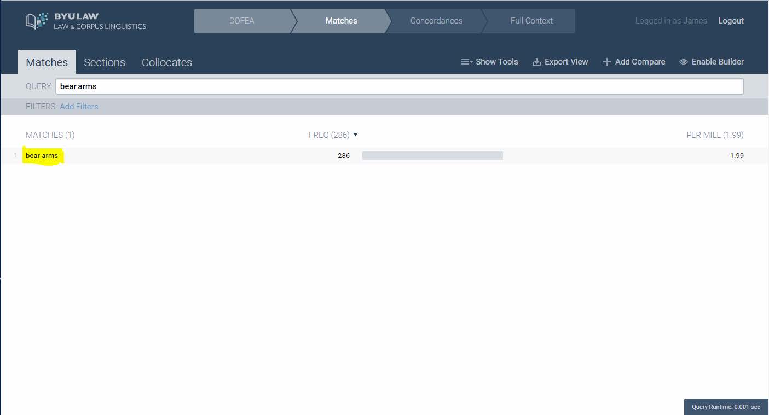Open the highlighted 'bear arms' match result
The height and width of the screenshot is (415, 769).
[x=42, y=156]
